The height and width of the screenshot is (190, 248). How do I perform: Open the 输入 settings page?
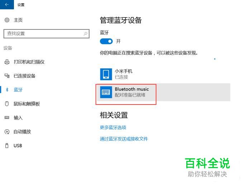[x=18, y=117]
